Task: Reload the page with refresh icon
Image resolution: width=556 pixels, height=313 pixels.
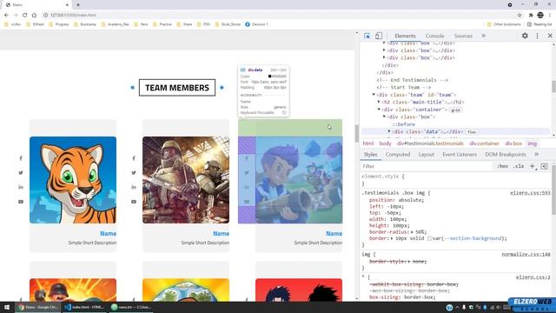Action: (24, 15)
